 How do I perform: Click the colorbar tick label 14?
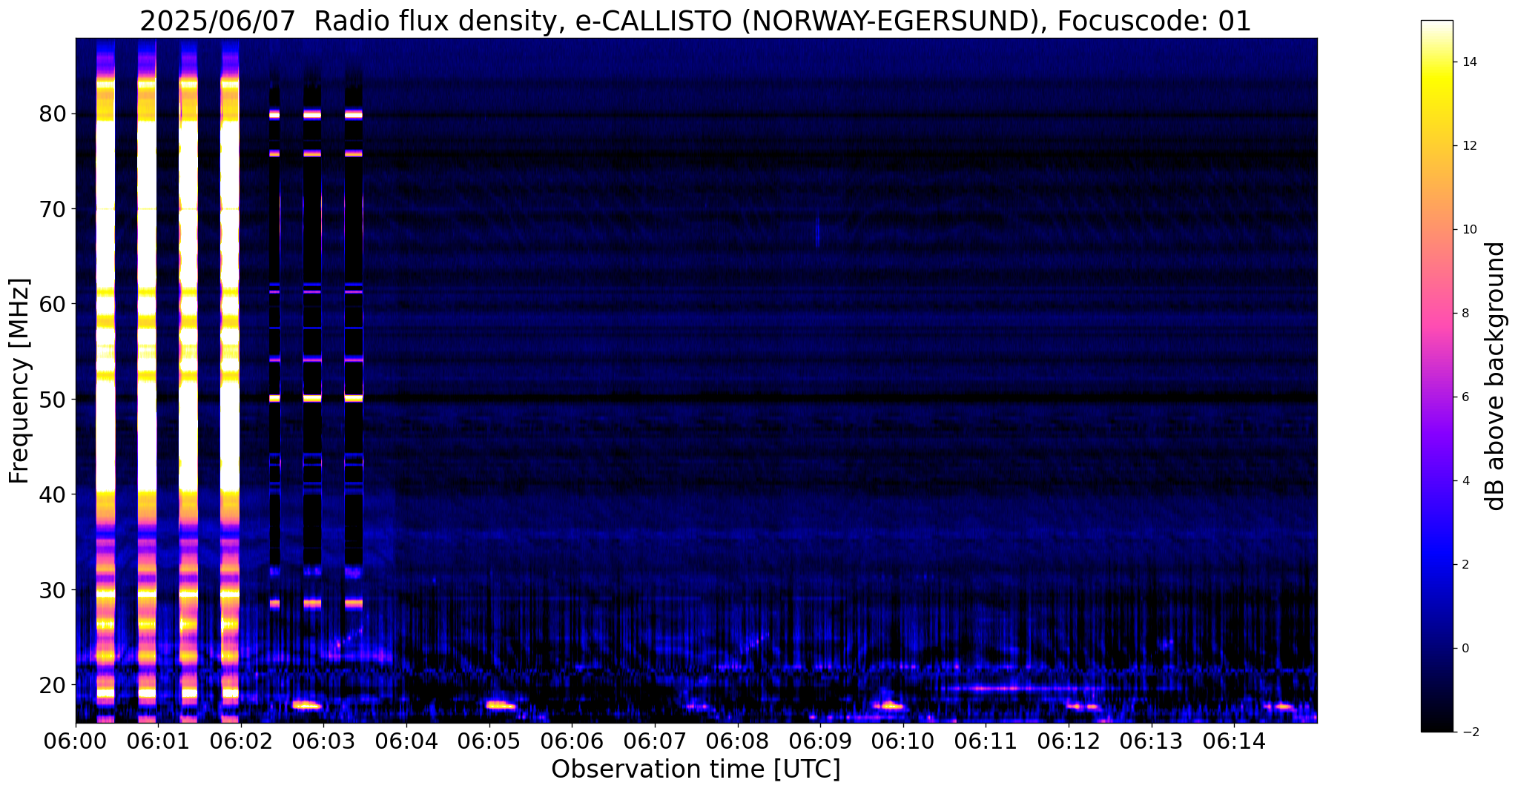[1469, 62]
